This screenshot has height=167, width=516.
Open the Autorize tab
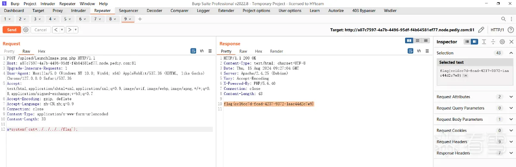point(336,11)
